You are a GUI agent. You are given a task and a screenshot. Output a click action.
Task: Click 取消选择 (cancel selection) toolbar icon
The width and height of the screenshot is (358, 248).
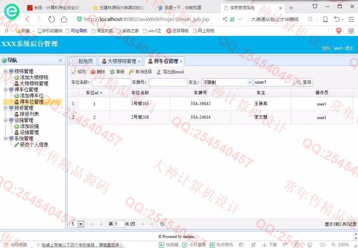point(132,72)
